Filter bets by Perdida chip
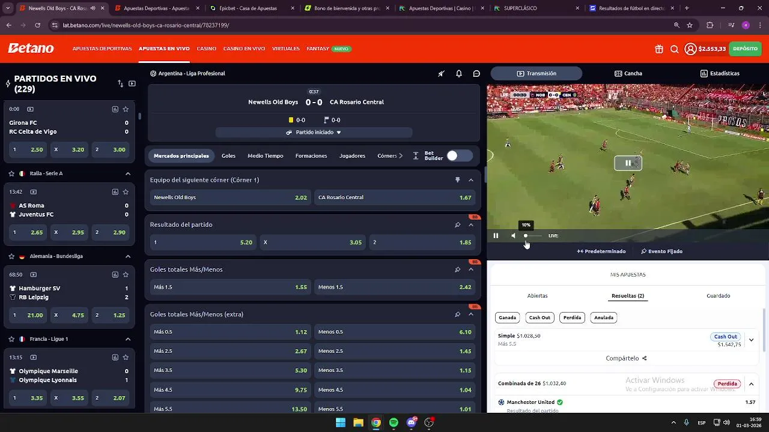Image resolution: width=769 pixels, height=432 pixels. [x=572, y=317]
